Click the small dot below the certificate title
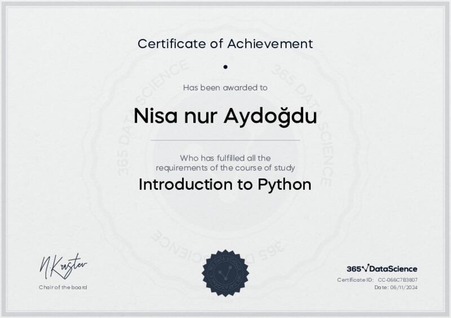Viewport: 451px width, 318px height. pyautogui.click(x=225, y=66)
